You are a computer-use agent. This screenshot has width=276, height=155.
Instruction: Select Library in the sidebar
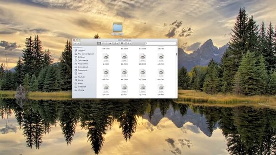point(79,90)
